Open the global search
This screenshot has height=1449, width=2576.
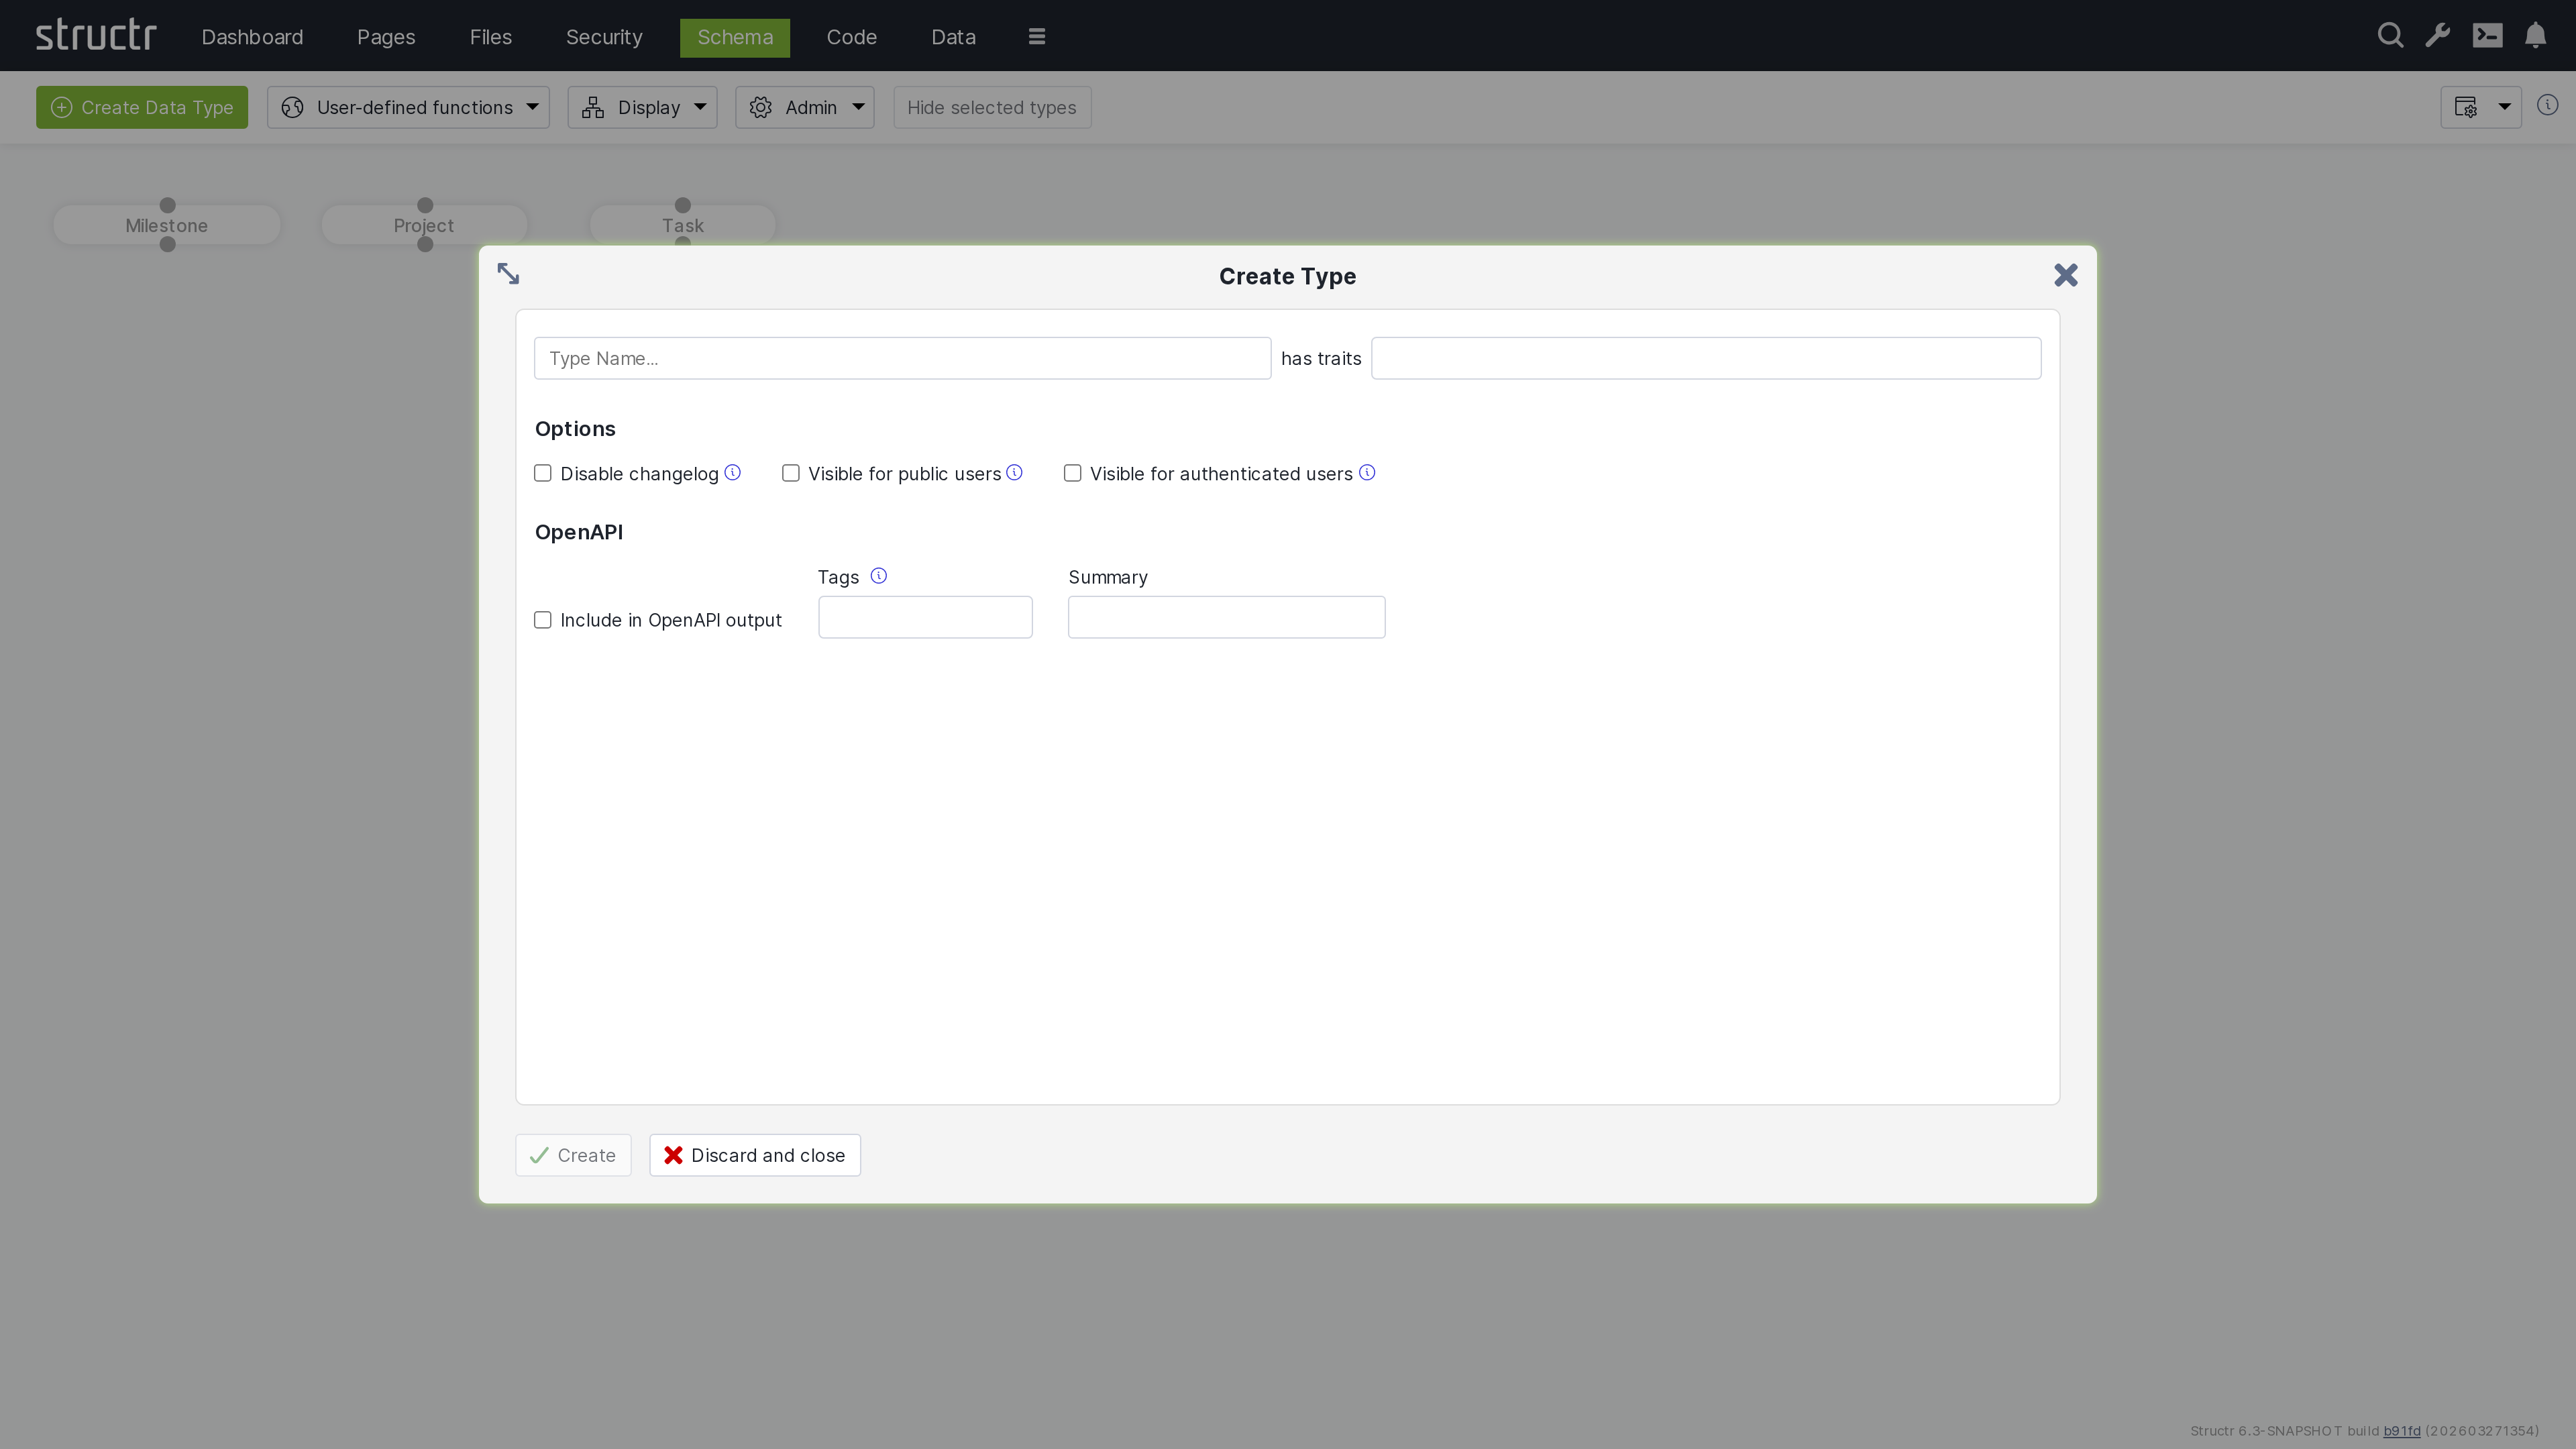pyautogui.click(x=2390, y=35)
